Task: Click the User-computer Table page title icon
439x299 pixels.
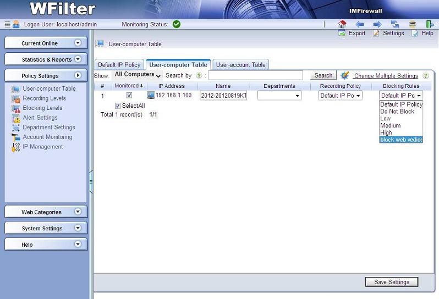Action: tap(100, 44)
